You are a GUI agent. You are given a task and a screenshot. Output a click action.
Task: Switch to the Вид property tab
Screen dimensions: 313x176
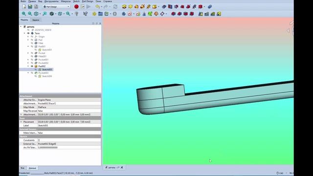(x=22, y=168)
